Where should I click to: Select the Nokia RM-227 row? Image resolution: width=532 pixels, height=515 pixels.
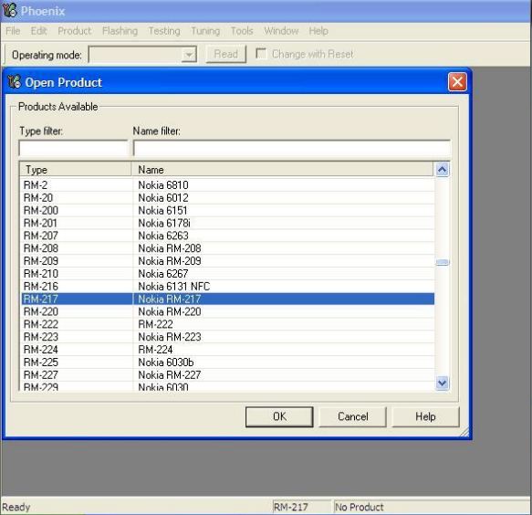[227, 374]
